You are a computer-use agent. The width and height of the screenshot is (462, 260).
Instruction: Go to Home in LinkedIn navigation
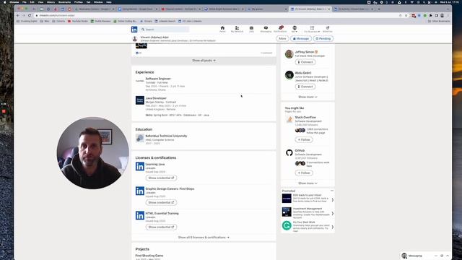click(222, 29)
